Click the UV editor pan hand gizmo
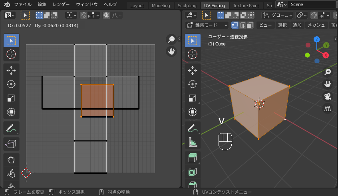The image size is (338, 196). pyautogui.click(x=171, y=51)
